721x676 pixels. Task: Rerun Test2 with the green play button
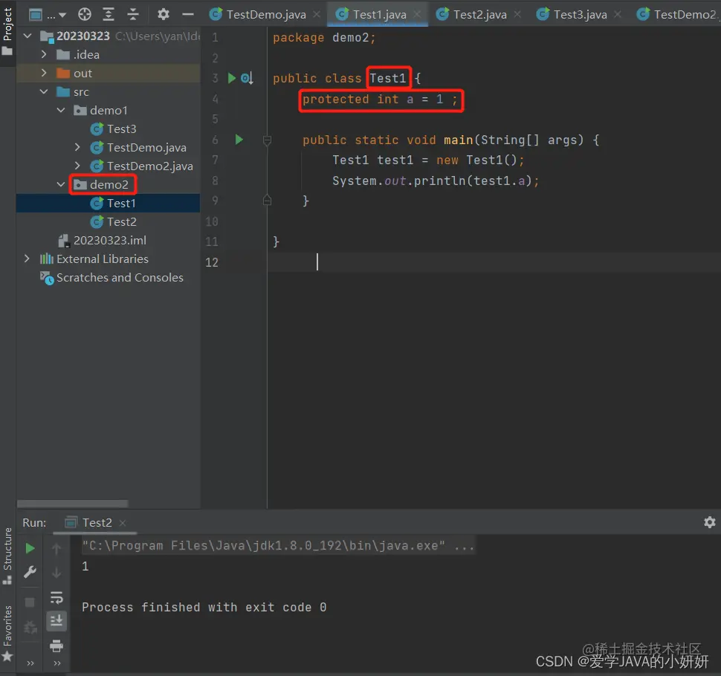[x=30, y=548]
